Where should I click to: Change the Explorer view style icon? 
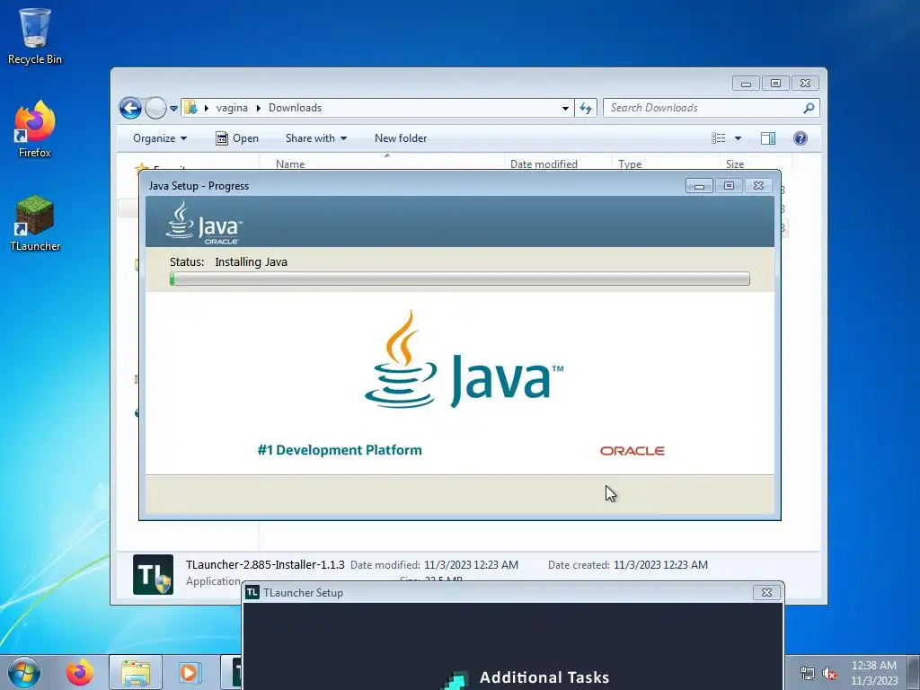(x=719, y=138)
